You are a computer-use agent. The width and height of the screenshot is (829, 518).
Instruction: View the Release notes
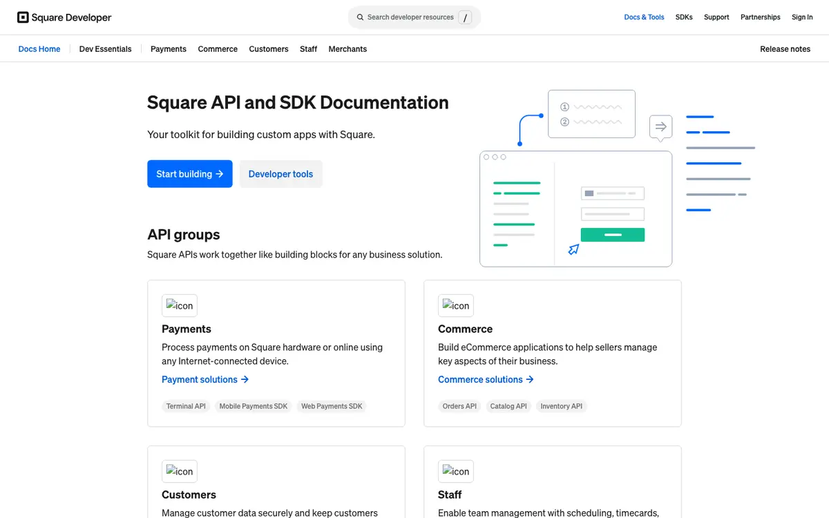(785, 49)
